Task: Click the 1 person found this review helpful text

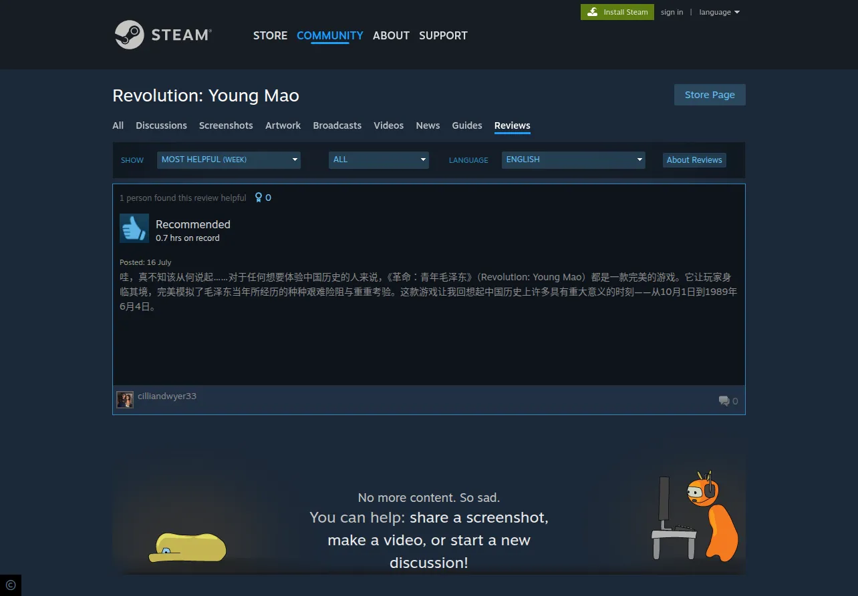Action: click(x=183, y=198)
